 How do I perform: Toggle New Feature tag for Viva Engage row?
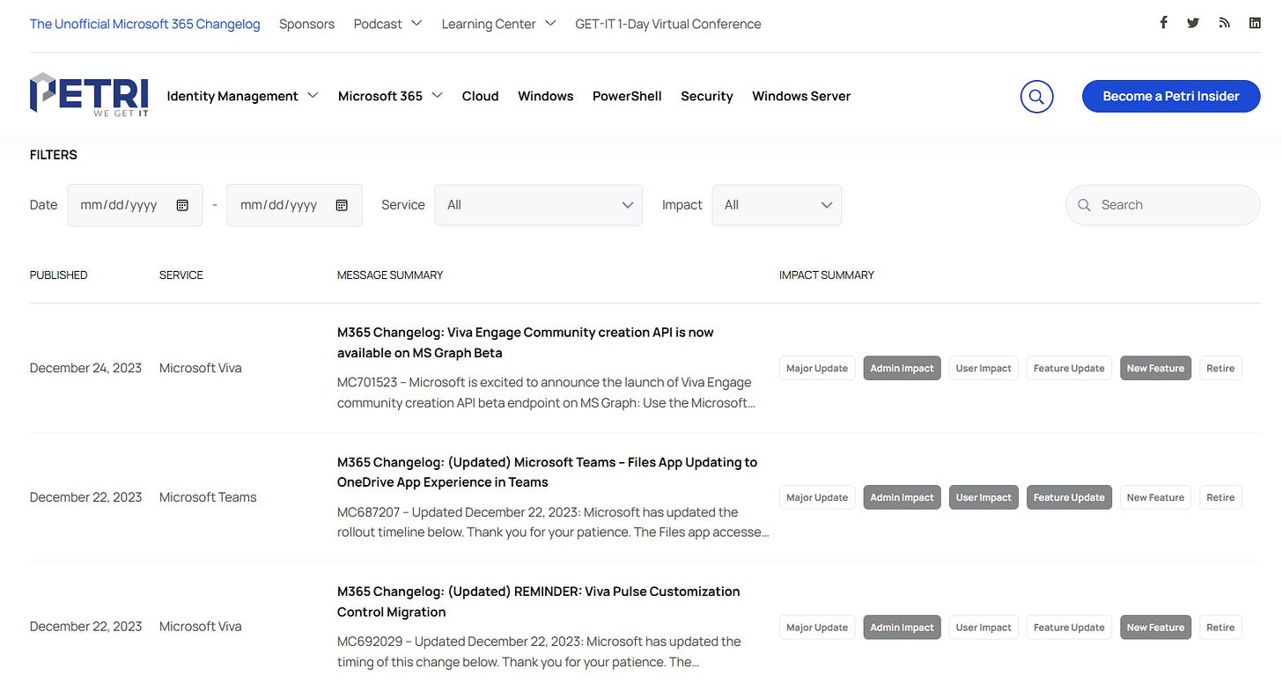1155,368
